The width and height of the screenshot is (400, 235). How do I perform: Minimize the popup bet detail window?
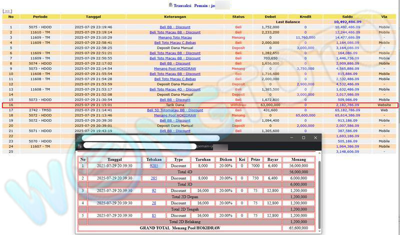(x=290, y=137)
